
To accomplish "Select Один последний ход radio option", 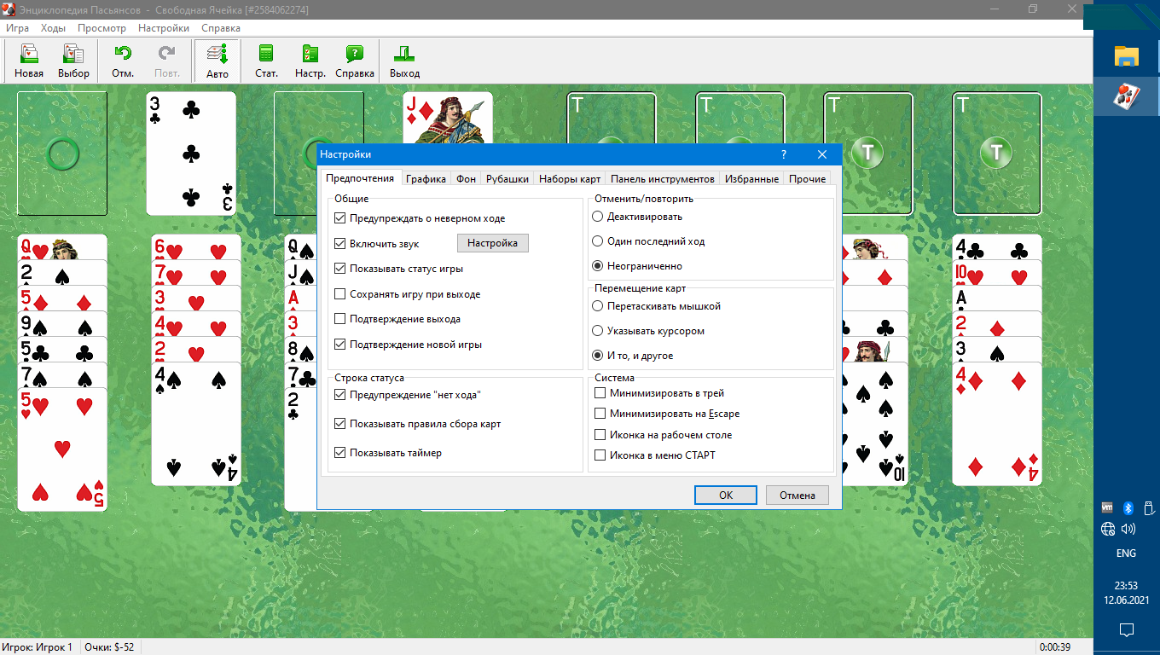I will [x=598, y=241].
